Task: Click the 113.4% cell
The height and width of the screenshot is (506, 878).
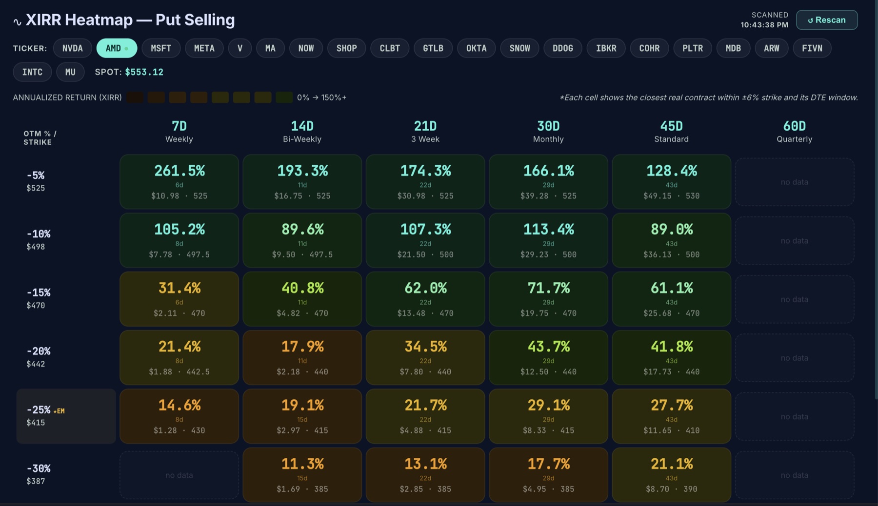Action: pyautogui.click(x=548, y=240)
